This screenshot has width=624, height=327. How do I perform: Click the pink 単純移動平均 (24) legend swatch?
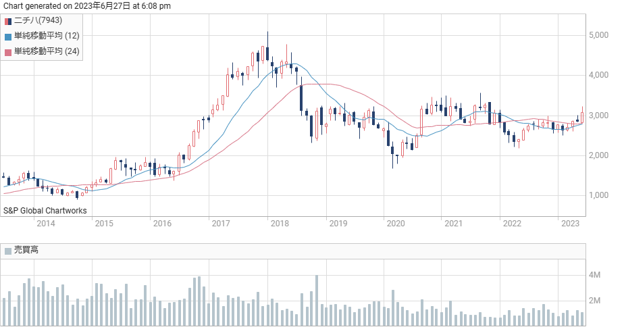[8, 53]
